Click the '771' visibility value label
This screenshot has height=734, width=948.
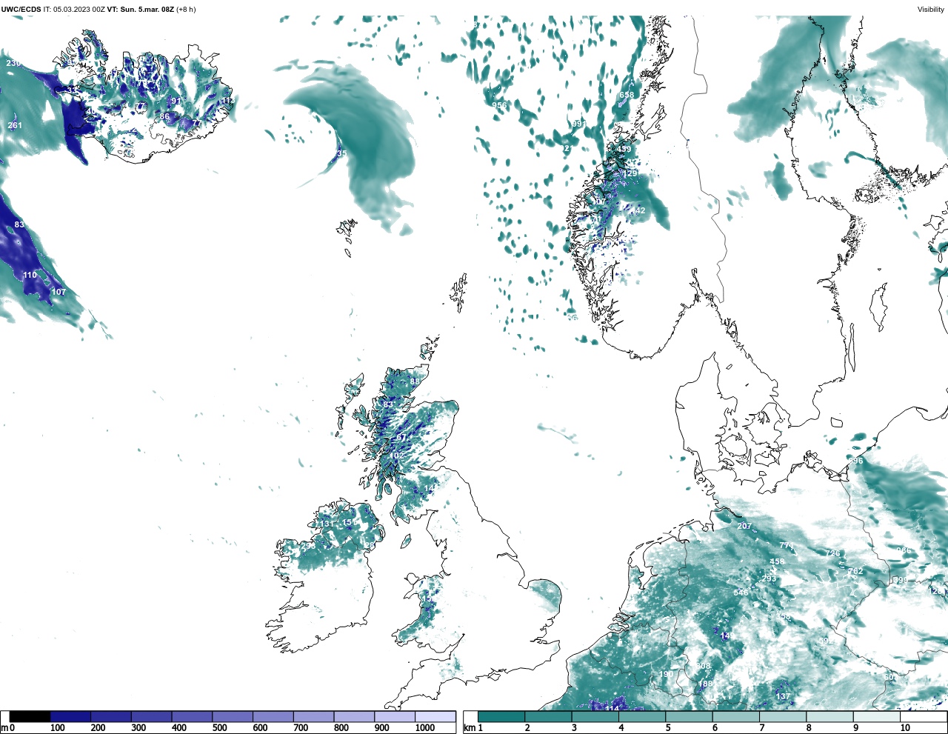[787, 546]
